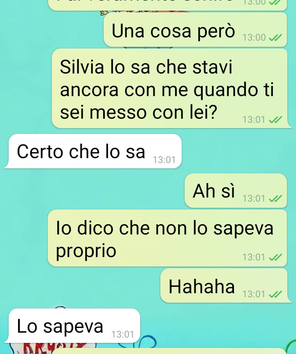Tap the 13:01 timestamp on the Silvia message

coord(254,120)
